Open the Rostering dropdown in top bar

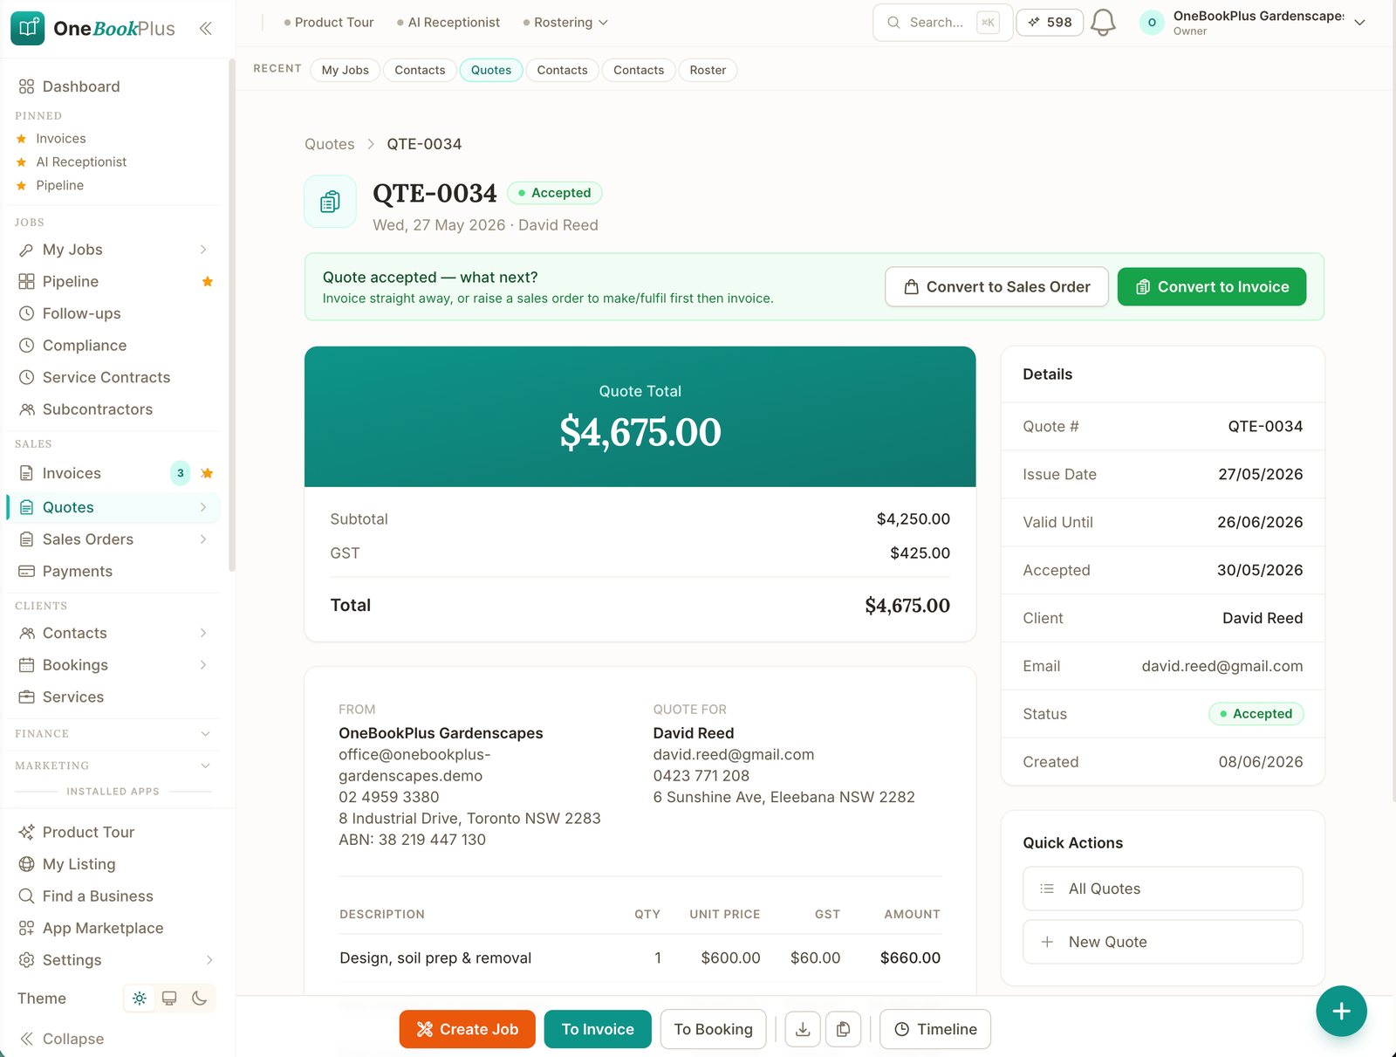click(x=565, y=23)
